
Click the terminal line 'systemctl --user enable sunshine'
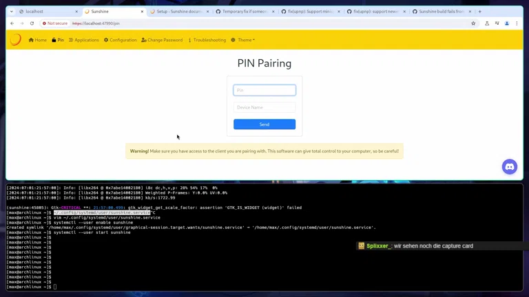coord(94,223)
